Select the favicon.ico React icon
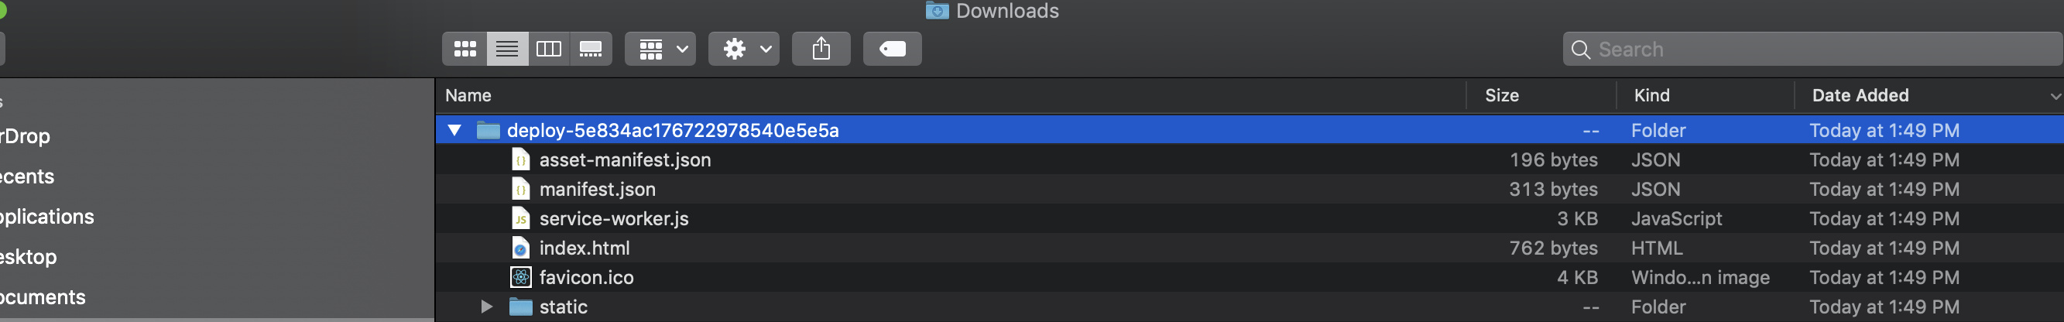Image resolution: width=2064 pixels, height=322 pixels. (x=521, y=277)
